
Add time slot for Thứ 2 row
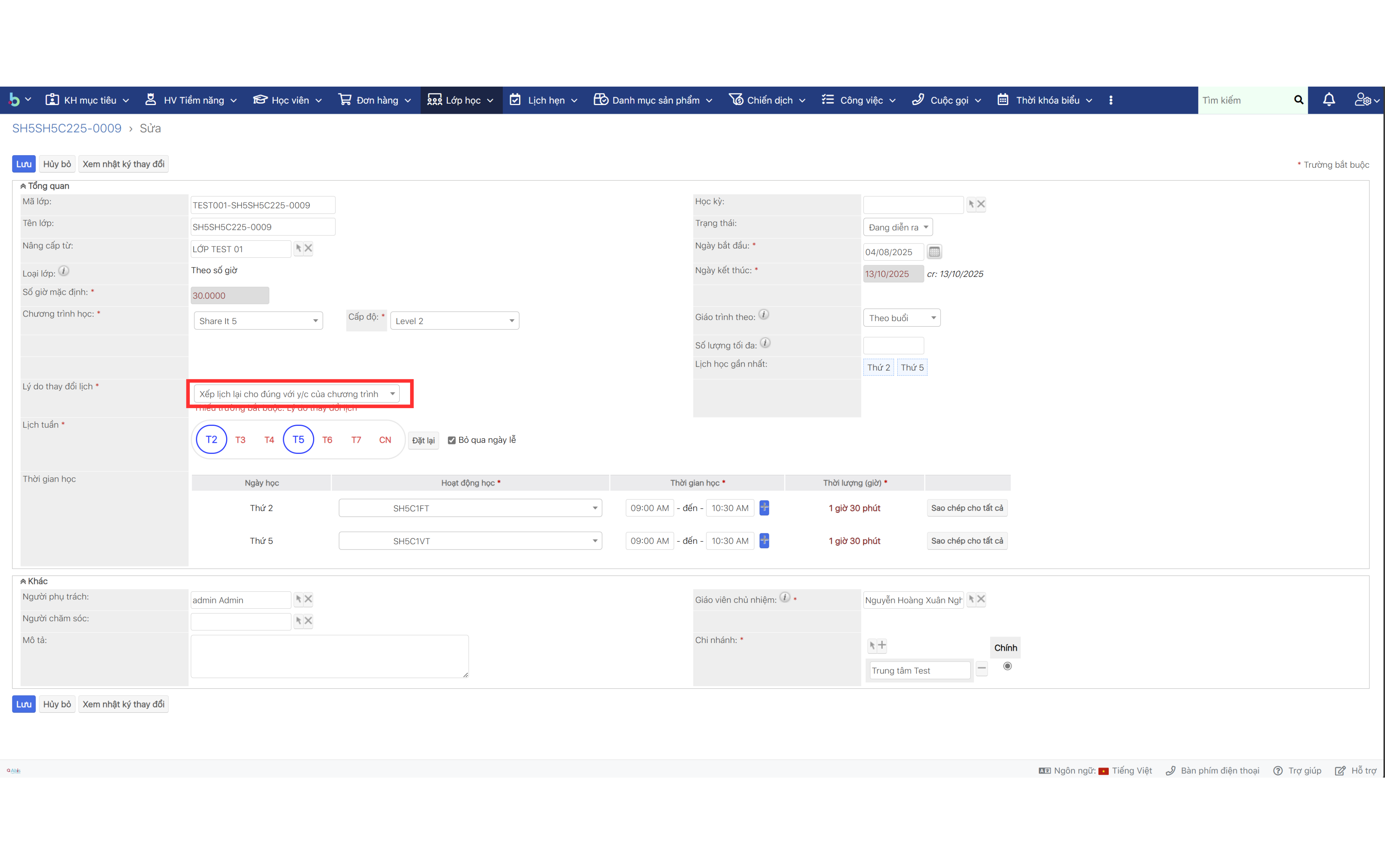point(764,507)
